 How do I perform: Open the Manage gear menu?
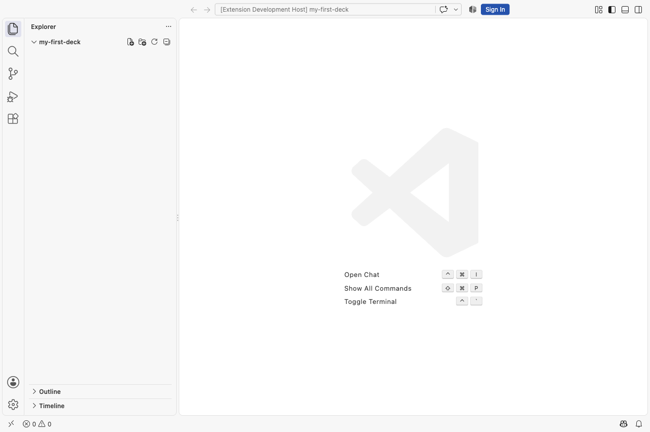click(x=13, y=405)
